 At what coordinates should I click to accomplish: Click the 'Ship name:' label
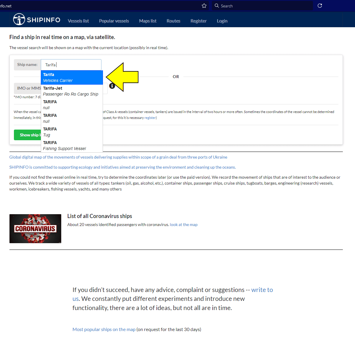click(27, 65)
